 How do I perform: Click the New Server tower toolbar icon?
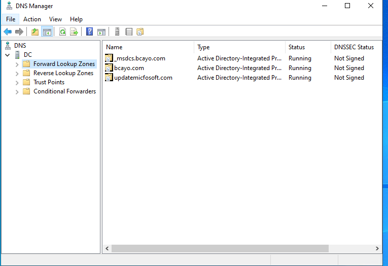[x=117, y=32]
